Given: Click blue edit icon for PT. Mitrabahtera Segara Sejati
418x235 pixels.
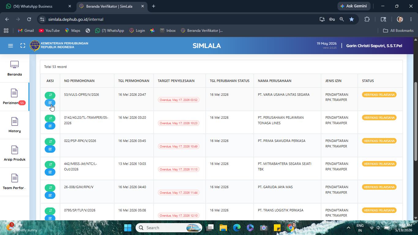Looking at the screenshot, I should pyautogui.click(x=50, y=172).
